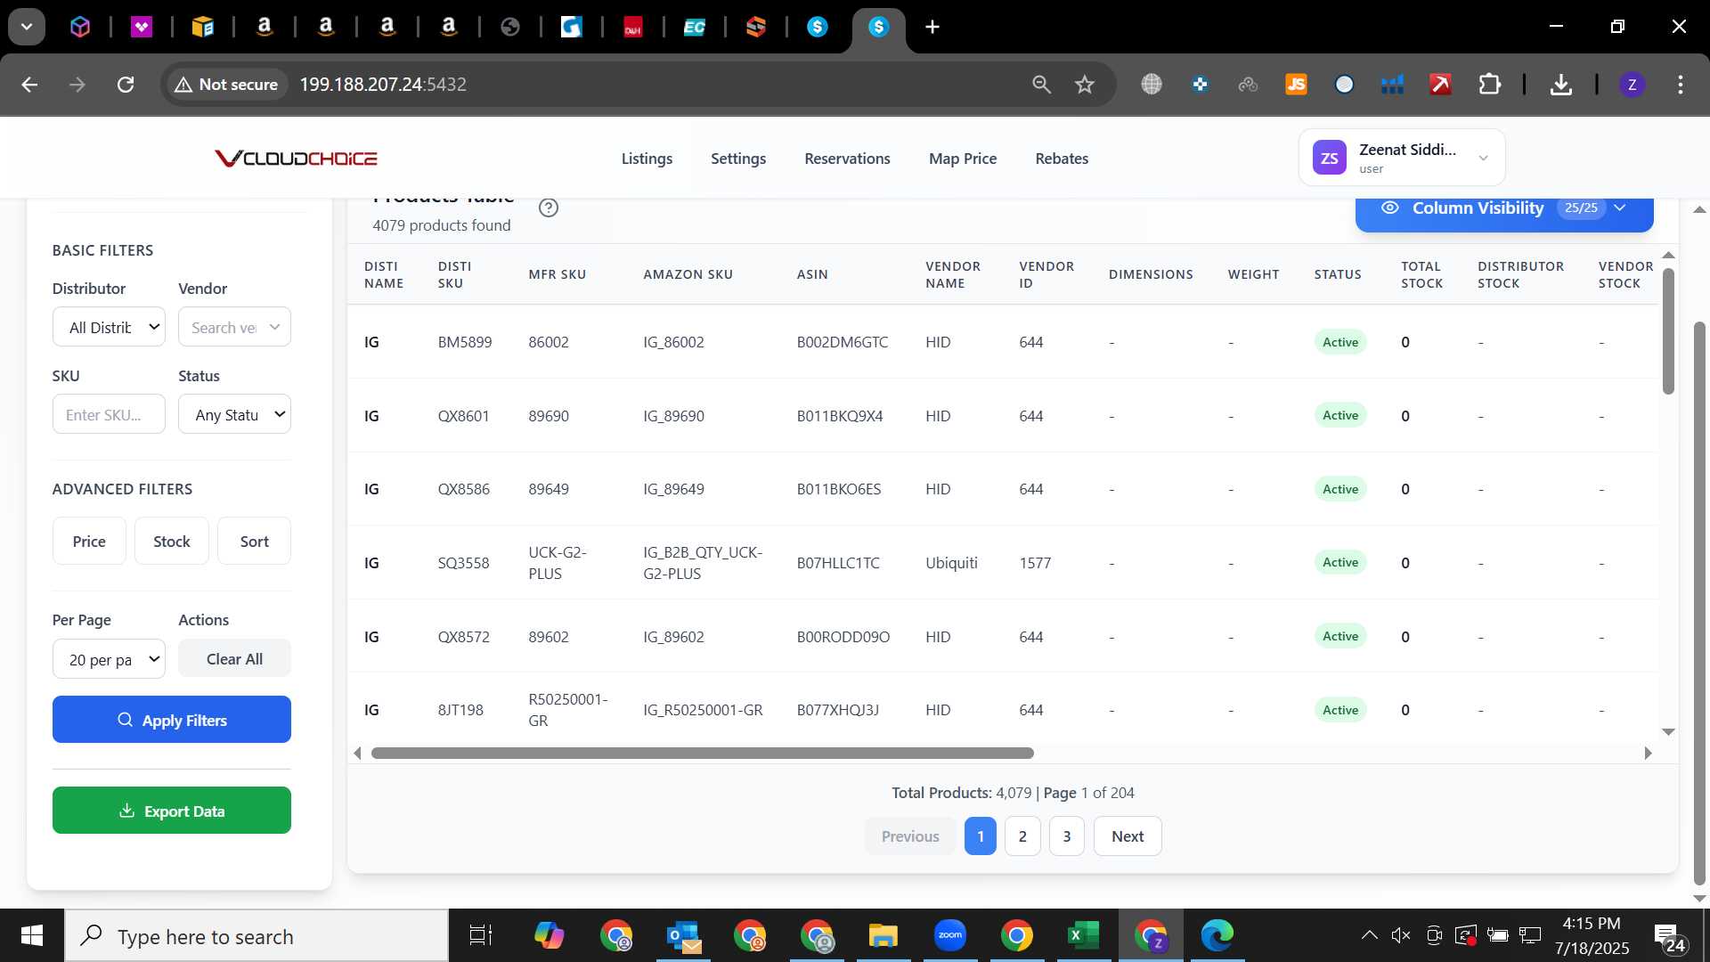This screenshot has height=962, width=1710.
Task: Click the Active status for IG_89690
Action: click(1339, 416)
